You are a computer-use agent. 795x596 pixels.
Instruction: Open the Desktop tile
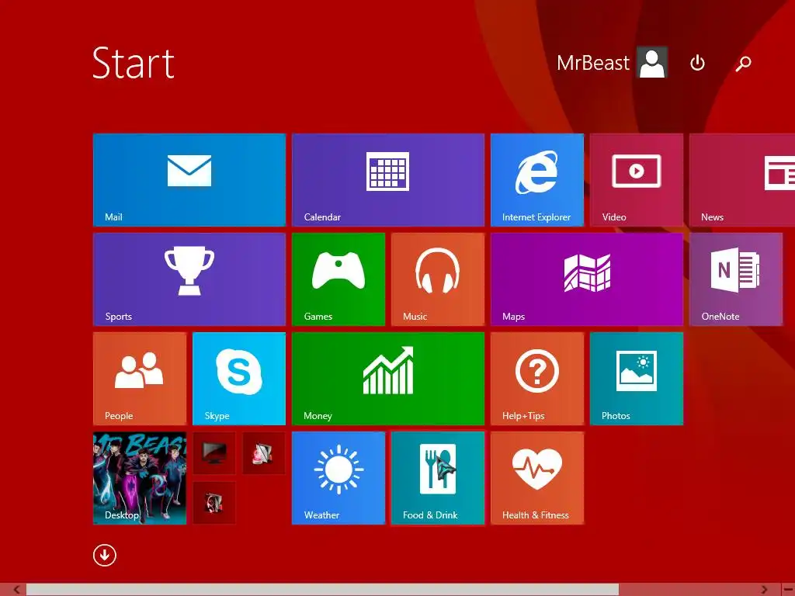click(x=140, y=478)
